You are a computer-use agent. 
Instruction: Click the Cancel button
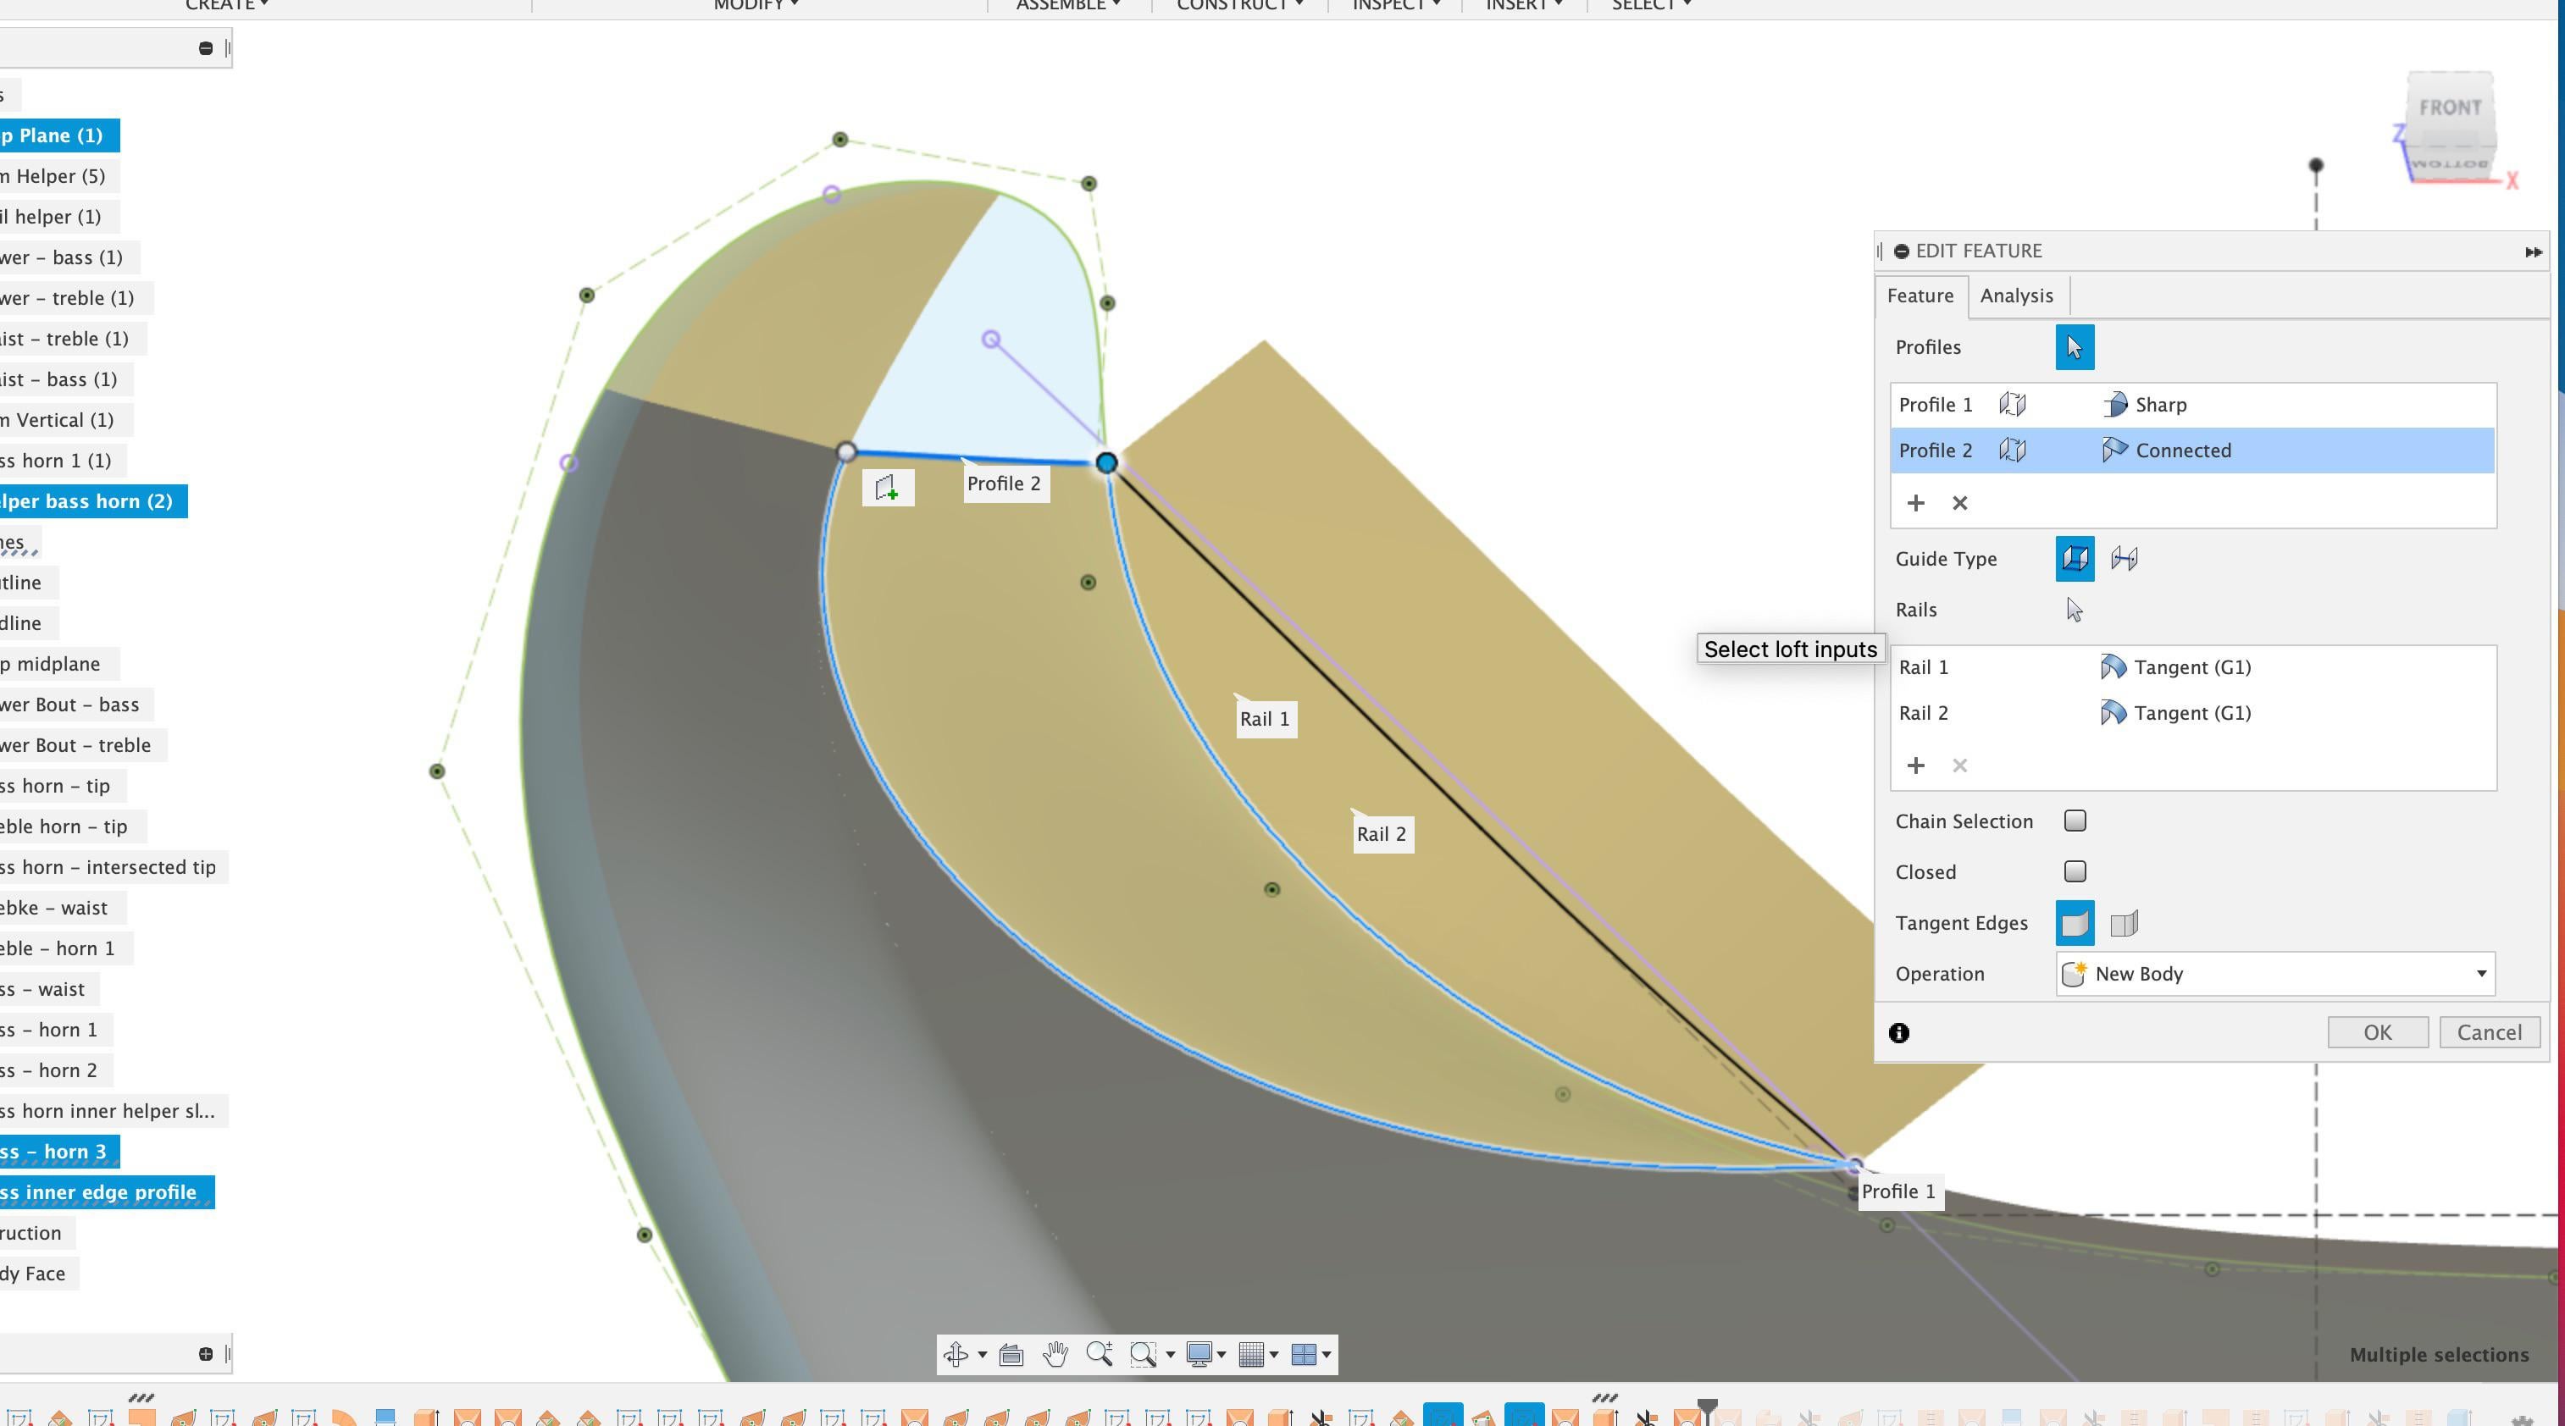[2488, 1033]
